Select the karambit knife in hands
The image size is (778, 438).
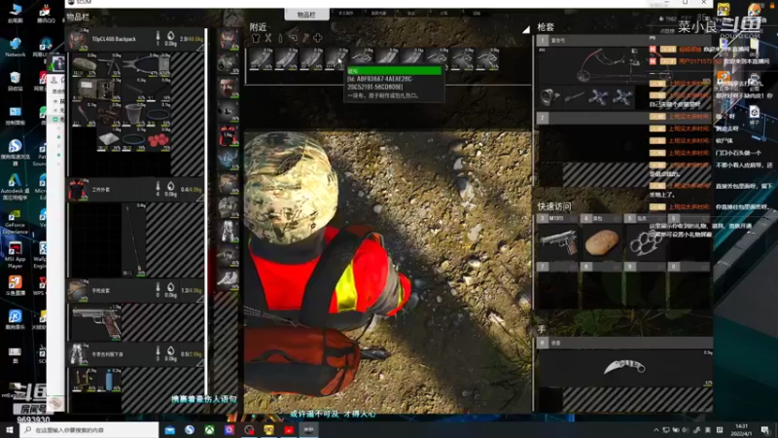(624, 368)
